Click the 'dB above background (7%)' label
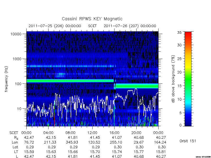 click(x=173, y=79)
